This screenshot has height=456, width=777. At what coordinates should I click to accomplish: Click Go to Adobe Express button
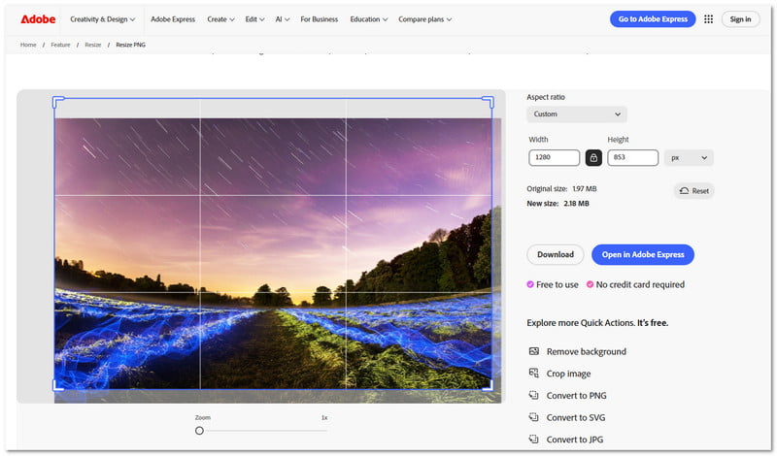(x=653, y=19)
